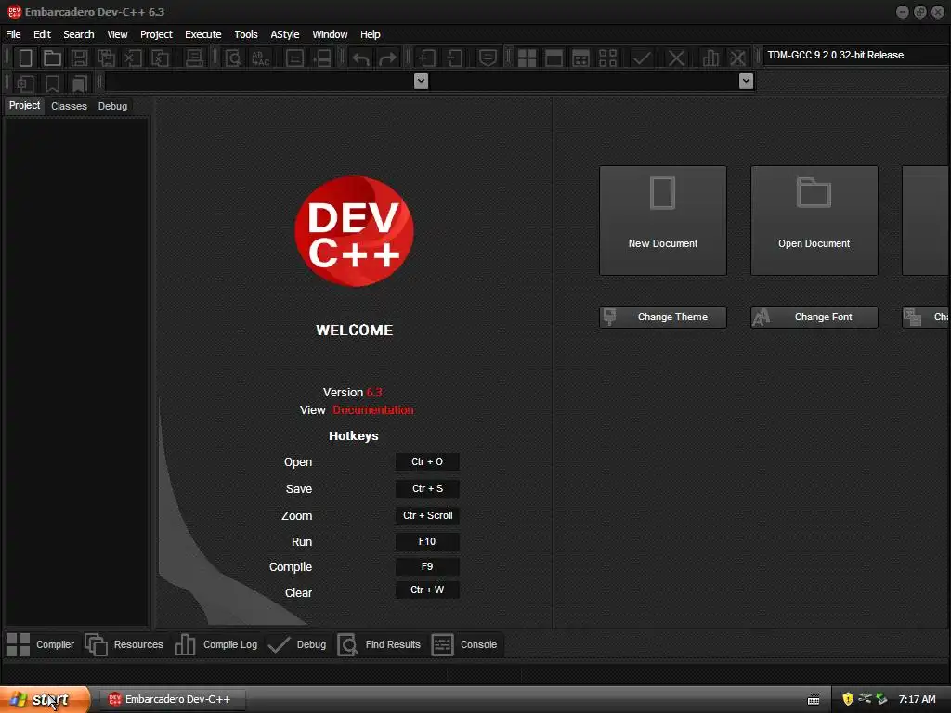Click the Rebuild All outlined-squares toolbar icon
The width and height of the screenshot is (951, 713).
tap(607, 58)
